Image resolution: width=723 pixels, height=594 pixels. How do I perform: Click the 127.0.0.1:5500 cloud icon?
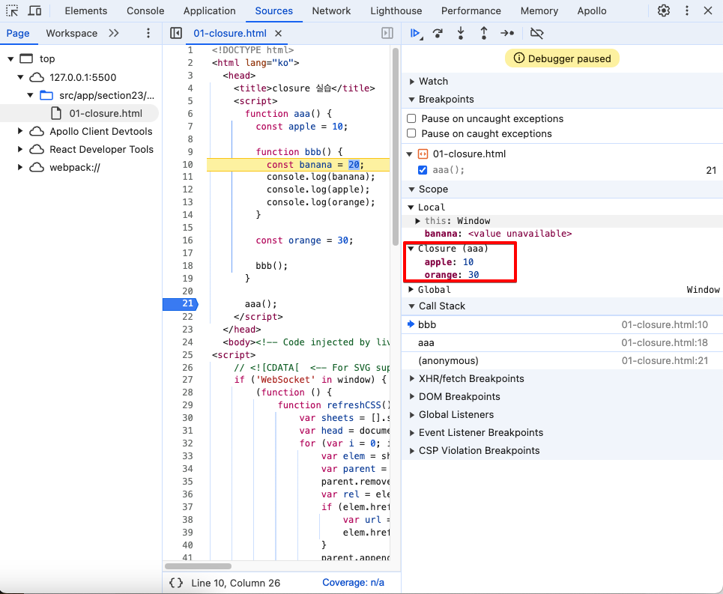pyautogui.click(x=37, y=77)
